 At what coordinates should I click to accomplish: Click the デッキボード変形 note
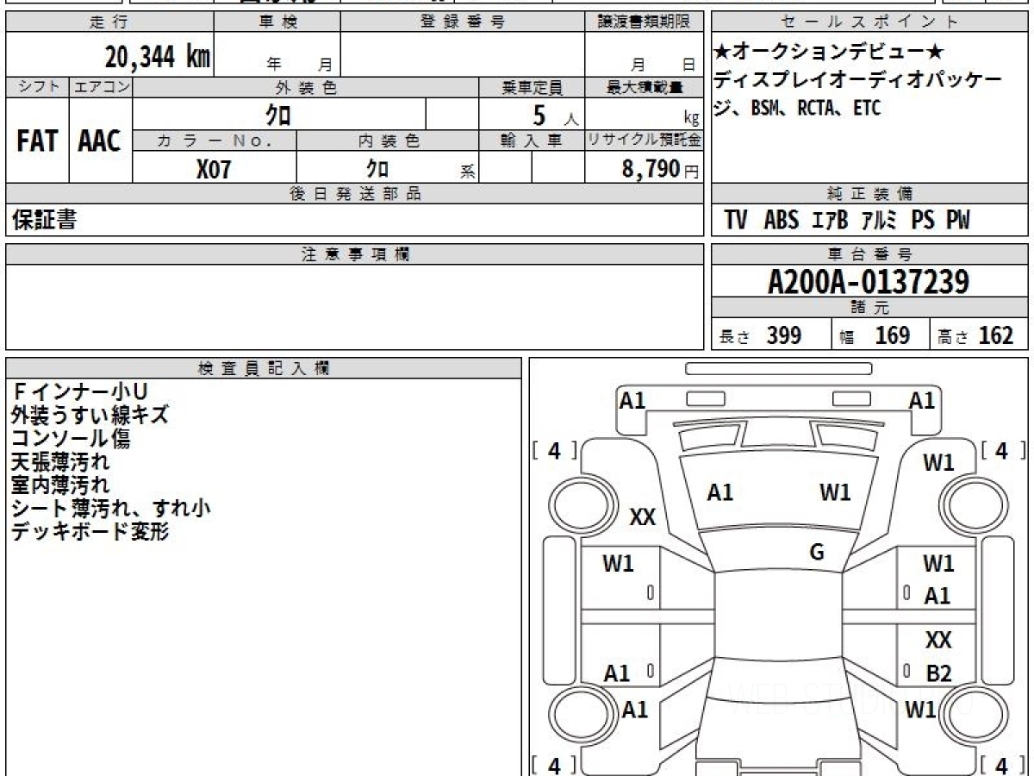point(90,531)
